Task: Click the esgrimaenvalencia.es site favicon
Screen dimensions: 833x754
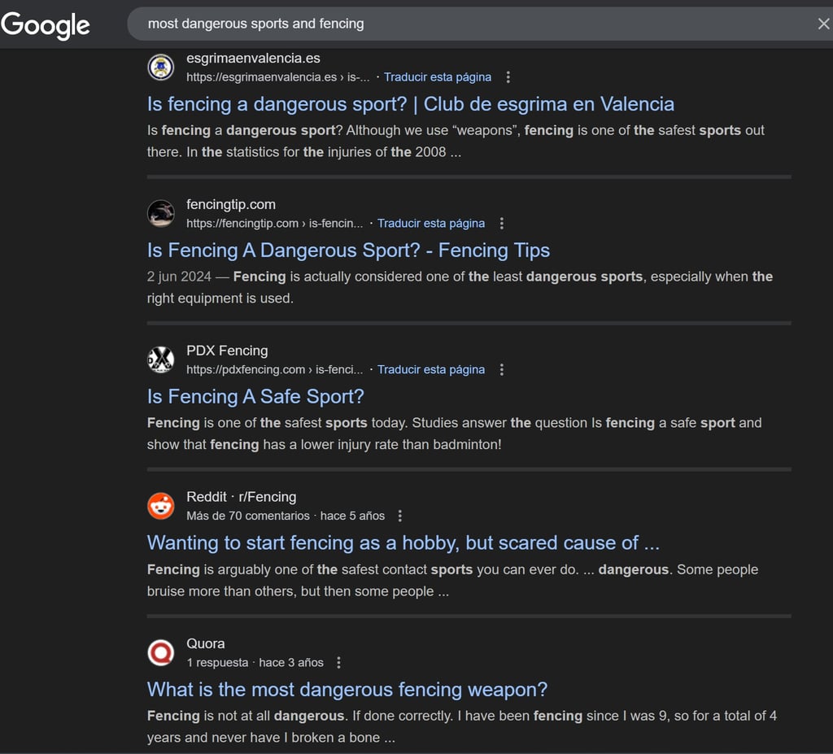Action: pos(160,68)
